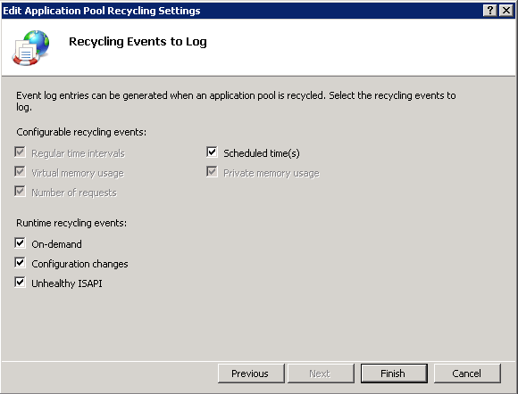Click the globe application pool icon
The image size is (518, 394).
[x=30, y=48]
